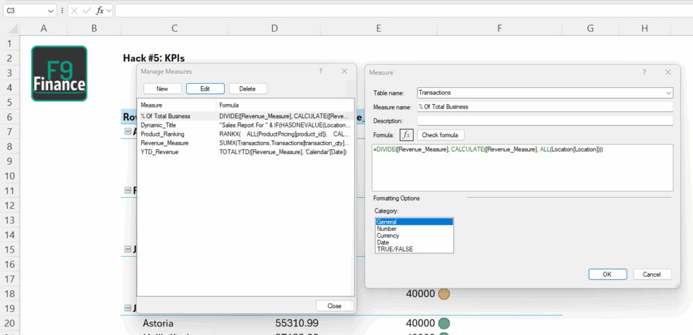Click the Edit measure button
This screenshot has height=335, width=693.
click(x=205, y=88)
